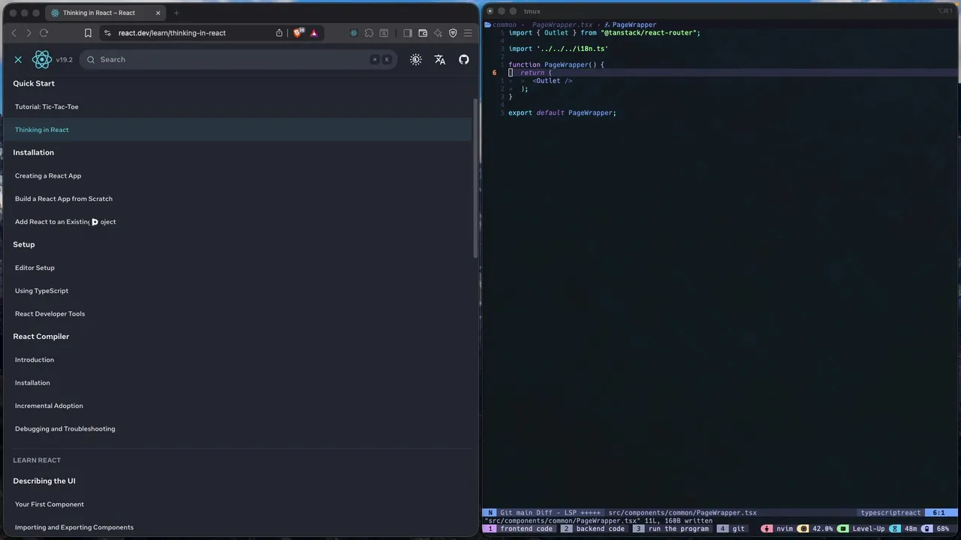Switch to tmux window 4 git
This screenshot has height=540, width=961.
coord(733,529)
